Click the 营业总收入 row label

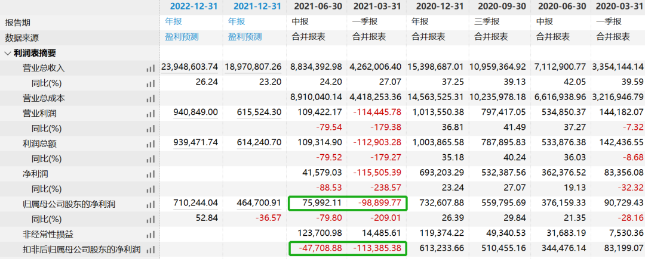44,68
